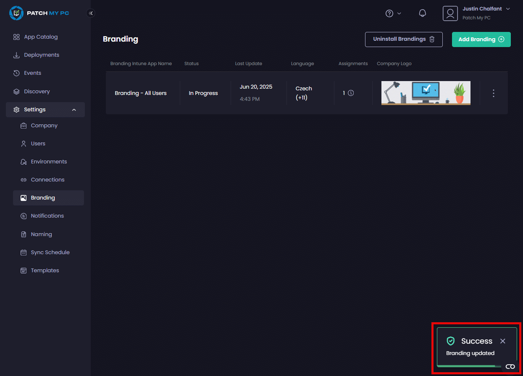
Task: Click the user avatar icon
Action: tap(450, 13)
